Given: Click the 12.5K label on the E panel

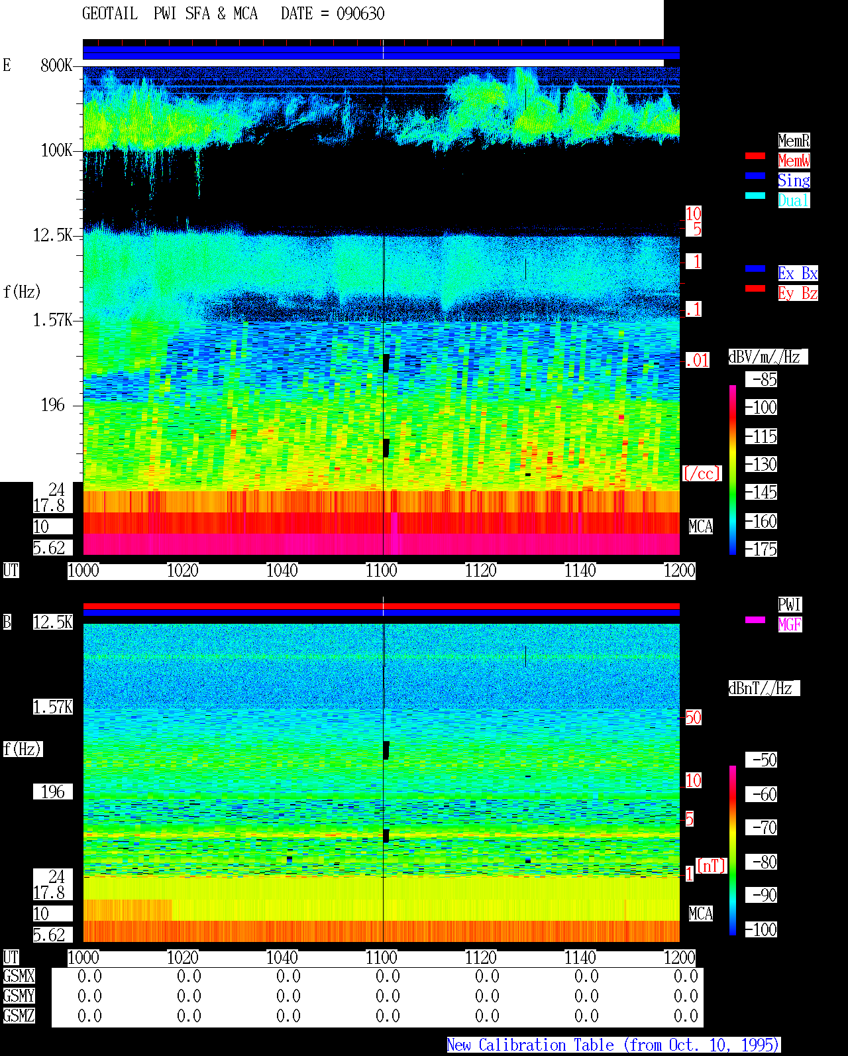Looking at the screenshot, I should pyautogui.click(x=53, y=235).
